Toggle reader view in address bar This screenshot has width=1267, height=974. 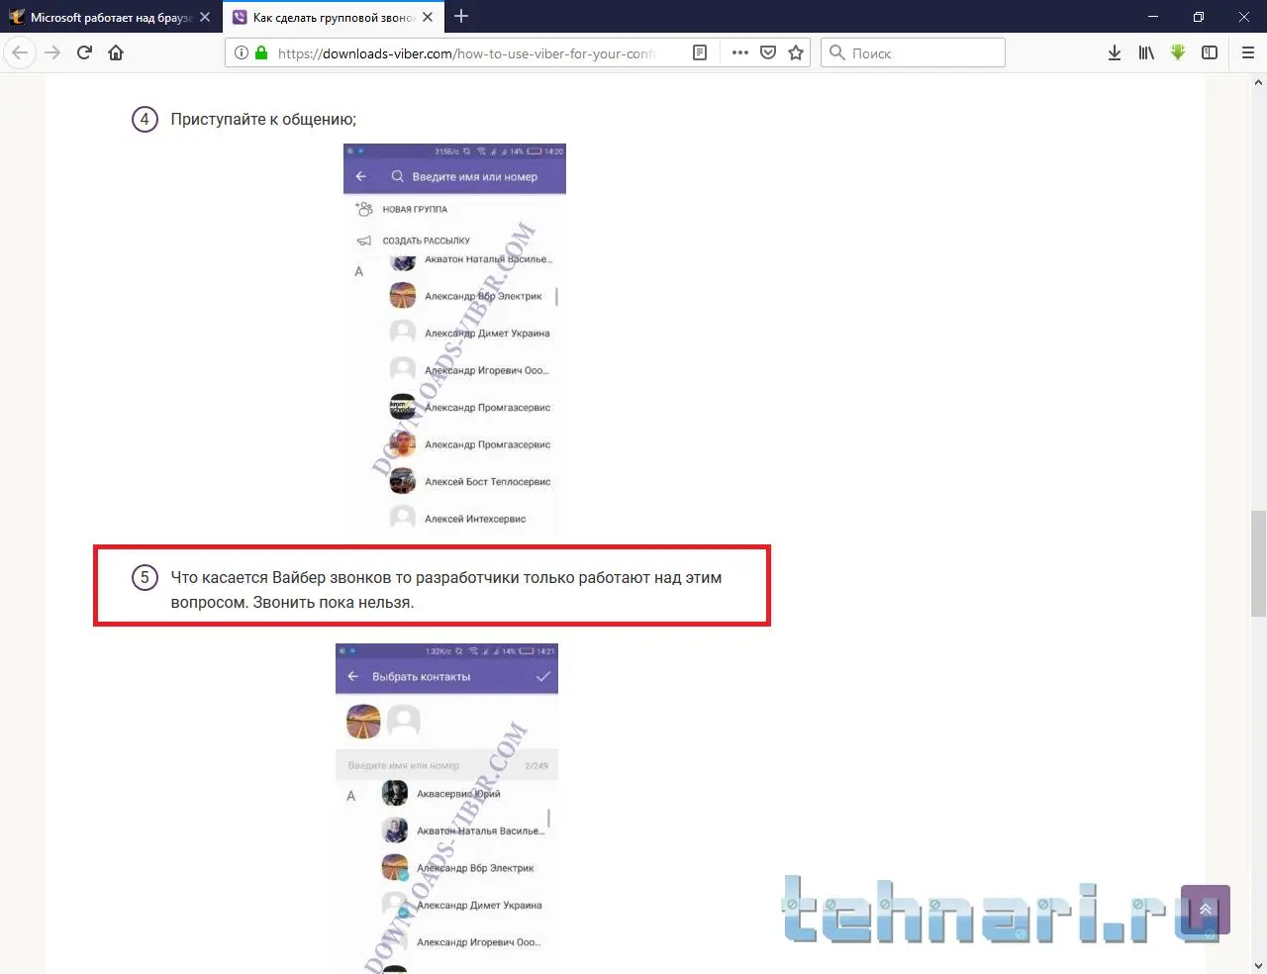(x=700, y=52)
